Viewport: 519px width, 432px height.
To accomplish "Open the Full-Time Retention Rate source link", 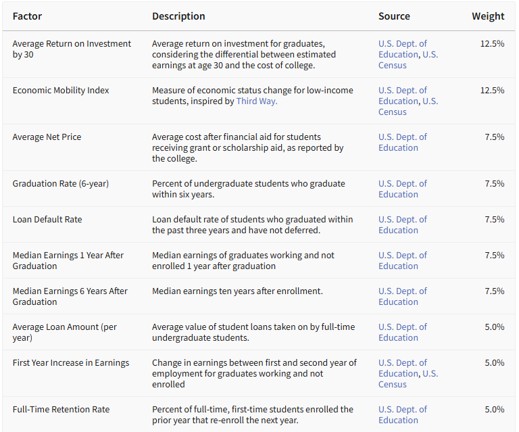I will (x=402, y=415).
